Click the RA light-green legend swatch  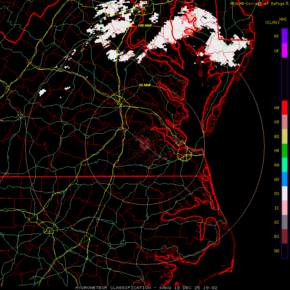pyautogui.click(x=285, y=165)
